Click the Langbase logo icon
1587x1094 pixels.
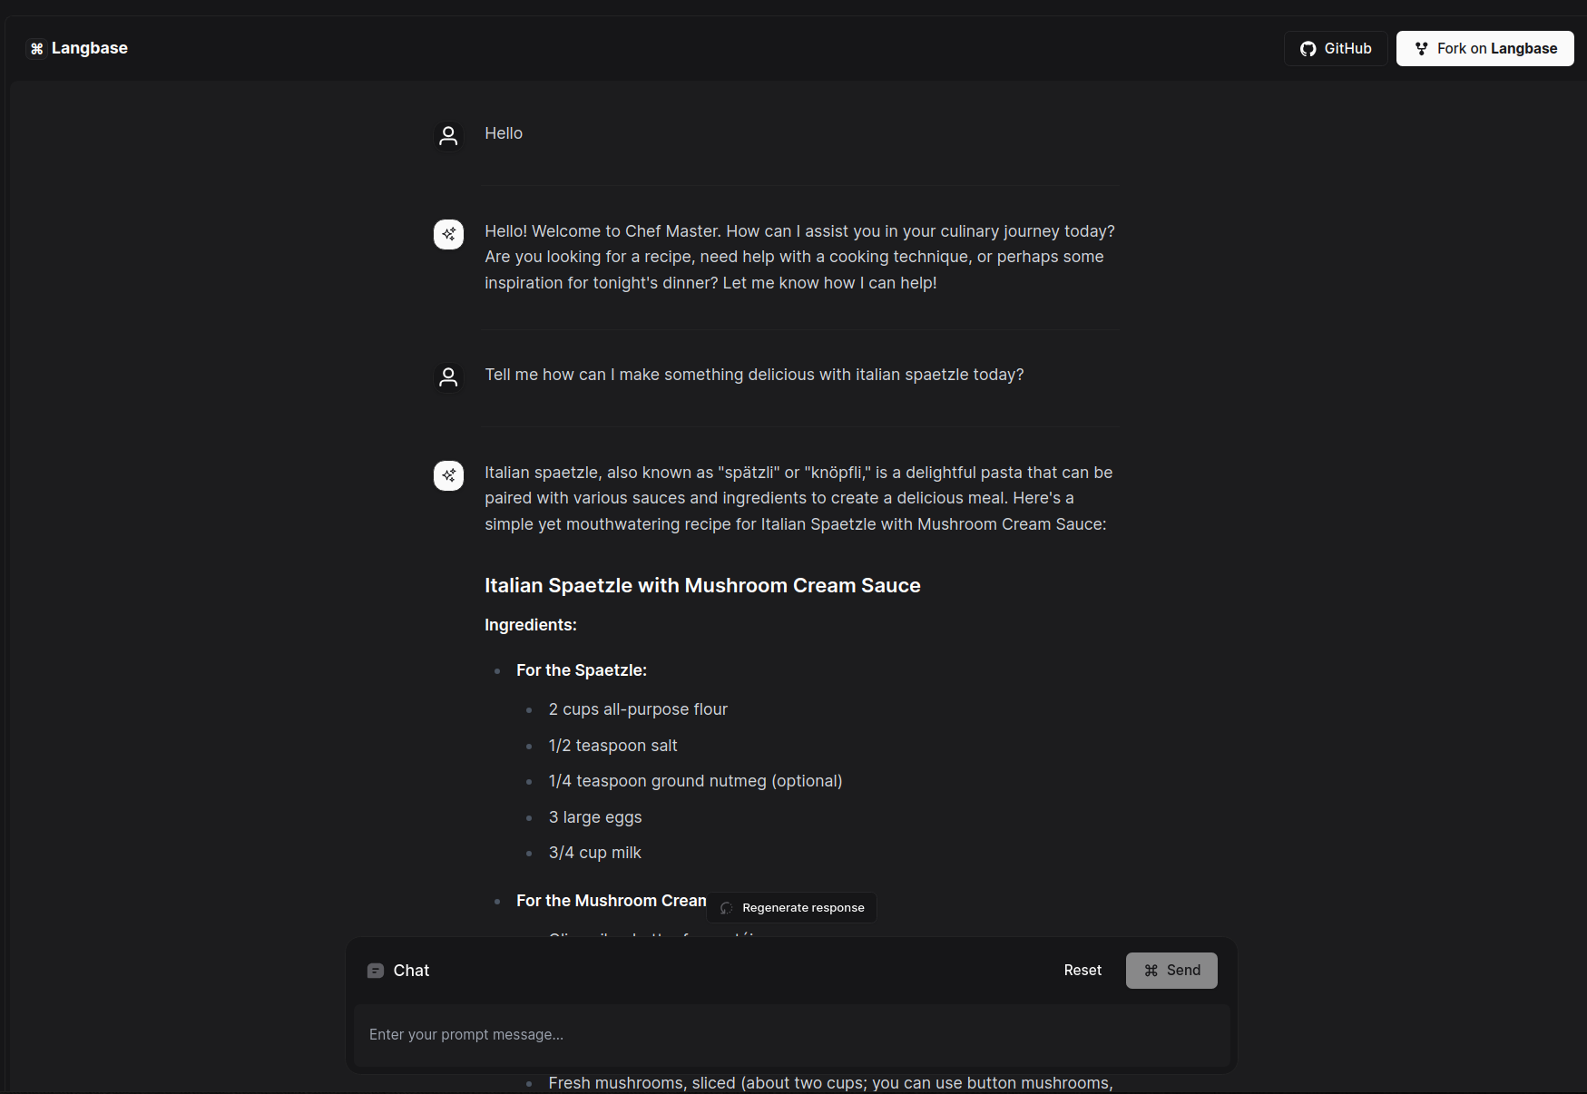[x=37, y=49]
